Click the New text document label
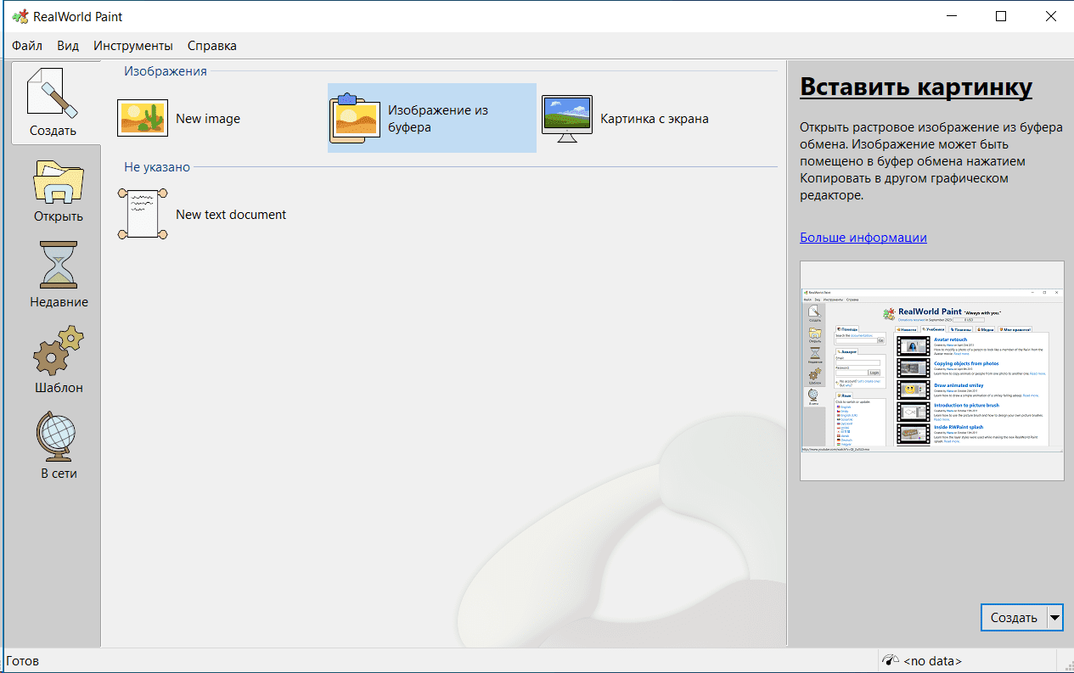Screen dimensions: 1074x673 [231, 215]
